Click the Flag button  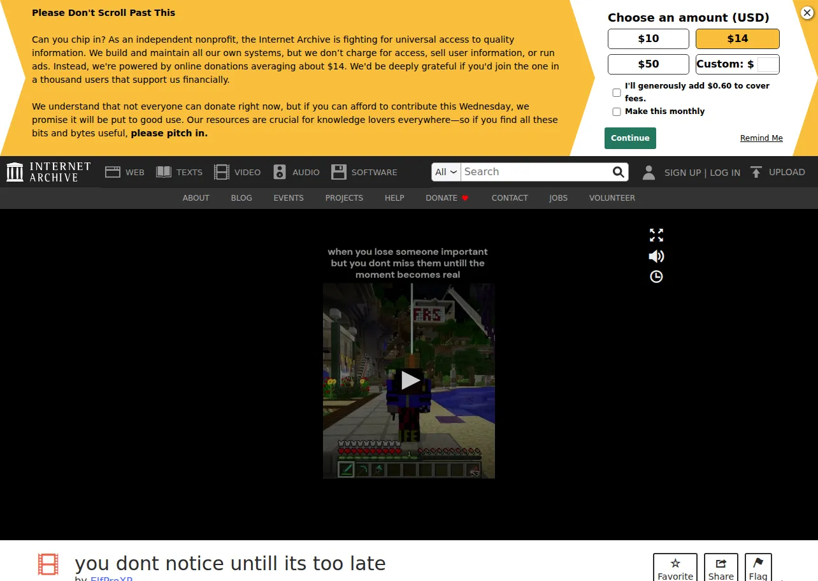pos(758,568)
